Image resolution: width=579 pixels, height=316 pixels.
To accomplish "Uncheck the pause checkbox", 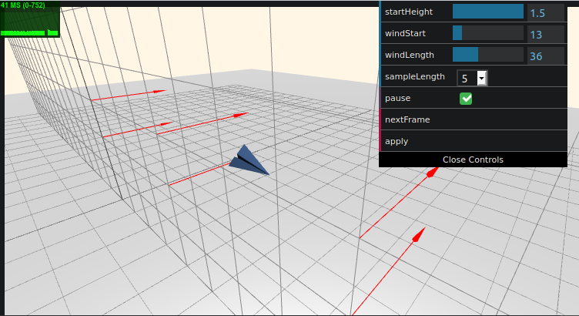I will pos(466,99).
